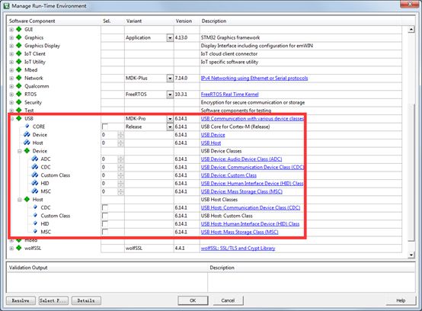Viewport: 422px width, 311px height.
Task: Click the Security component diamond icon
Action: coord(18,102)
